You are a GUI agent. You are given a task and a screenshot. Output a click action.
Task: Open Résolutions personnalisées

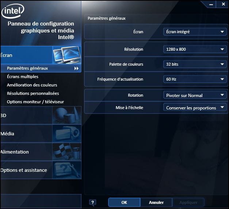click(33, 93)
